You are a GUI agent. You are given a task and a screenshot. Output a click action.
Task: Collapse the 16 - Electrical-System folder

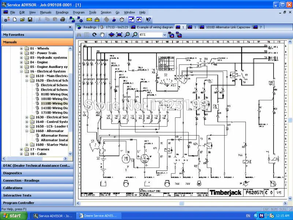click(21, 71)
